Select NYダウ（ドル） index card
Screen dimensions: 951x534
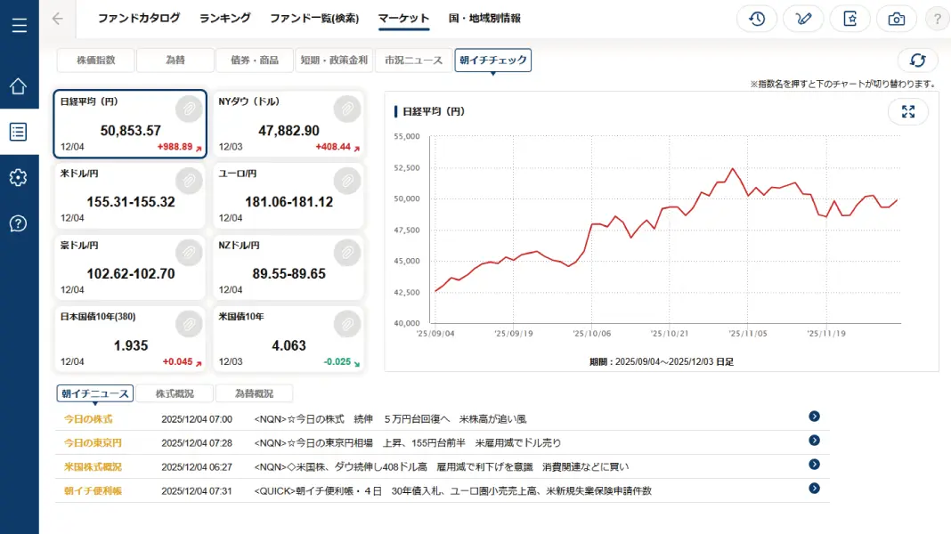[289, 125]
